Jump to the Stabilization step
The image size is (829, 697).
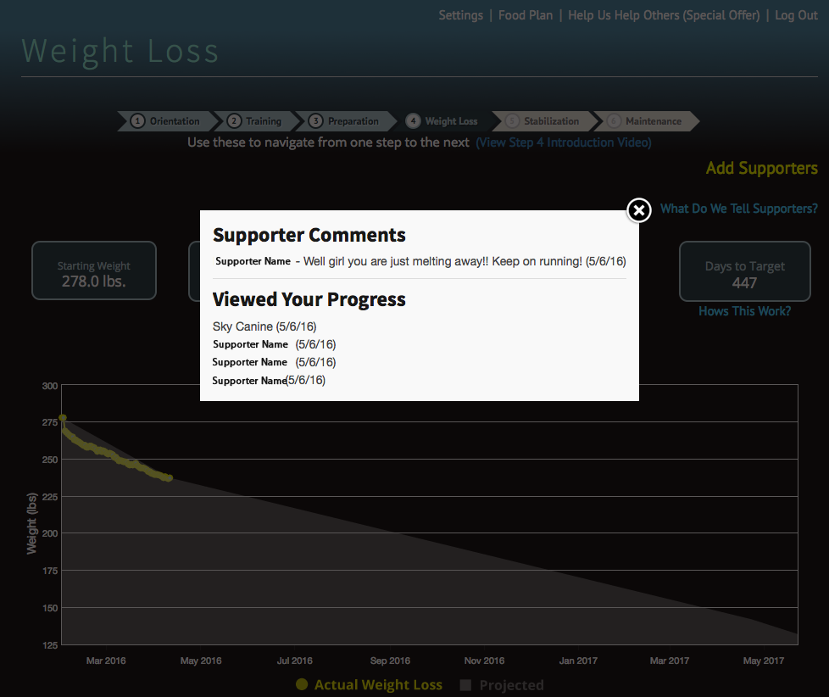[544, 121]
